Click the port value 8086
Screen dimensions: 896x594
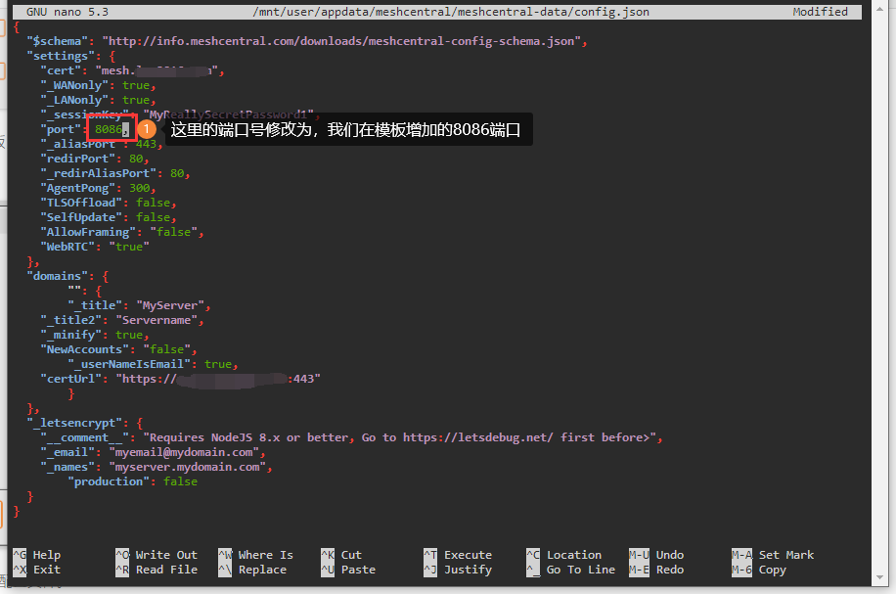coord(108,129)
